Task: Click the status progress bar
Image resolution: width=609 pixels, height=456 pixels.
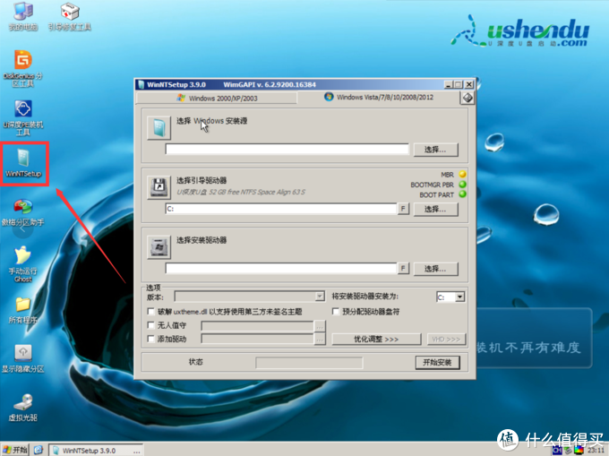Action: 309,363
